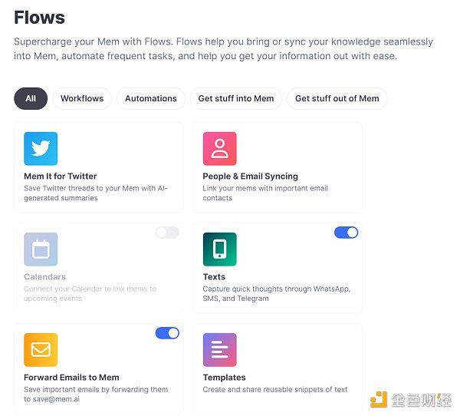The height and width of the screenshot is (416, 460).
Task: Click Forward Emails to Mem title
Action: (x=71, y=378)
